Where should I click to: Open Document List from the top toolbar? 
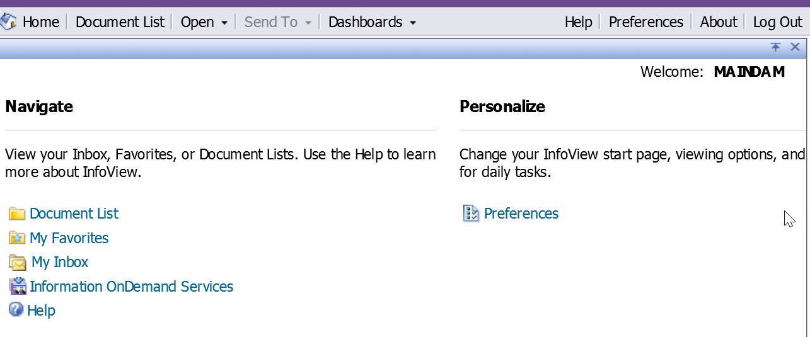pyautogui.click(x=120, y=22)
